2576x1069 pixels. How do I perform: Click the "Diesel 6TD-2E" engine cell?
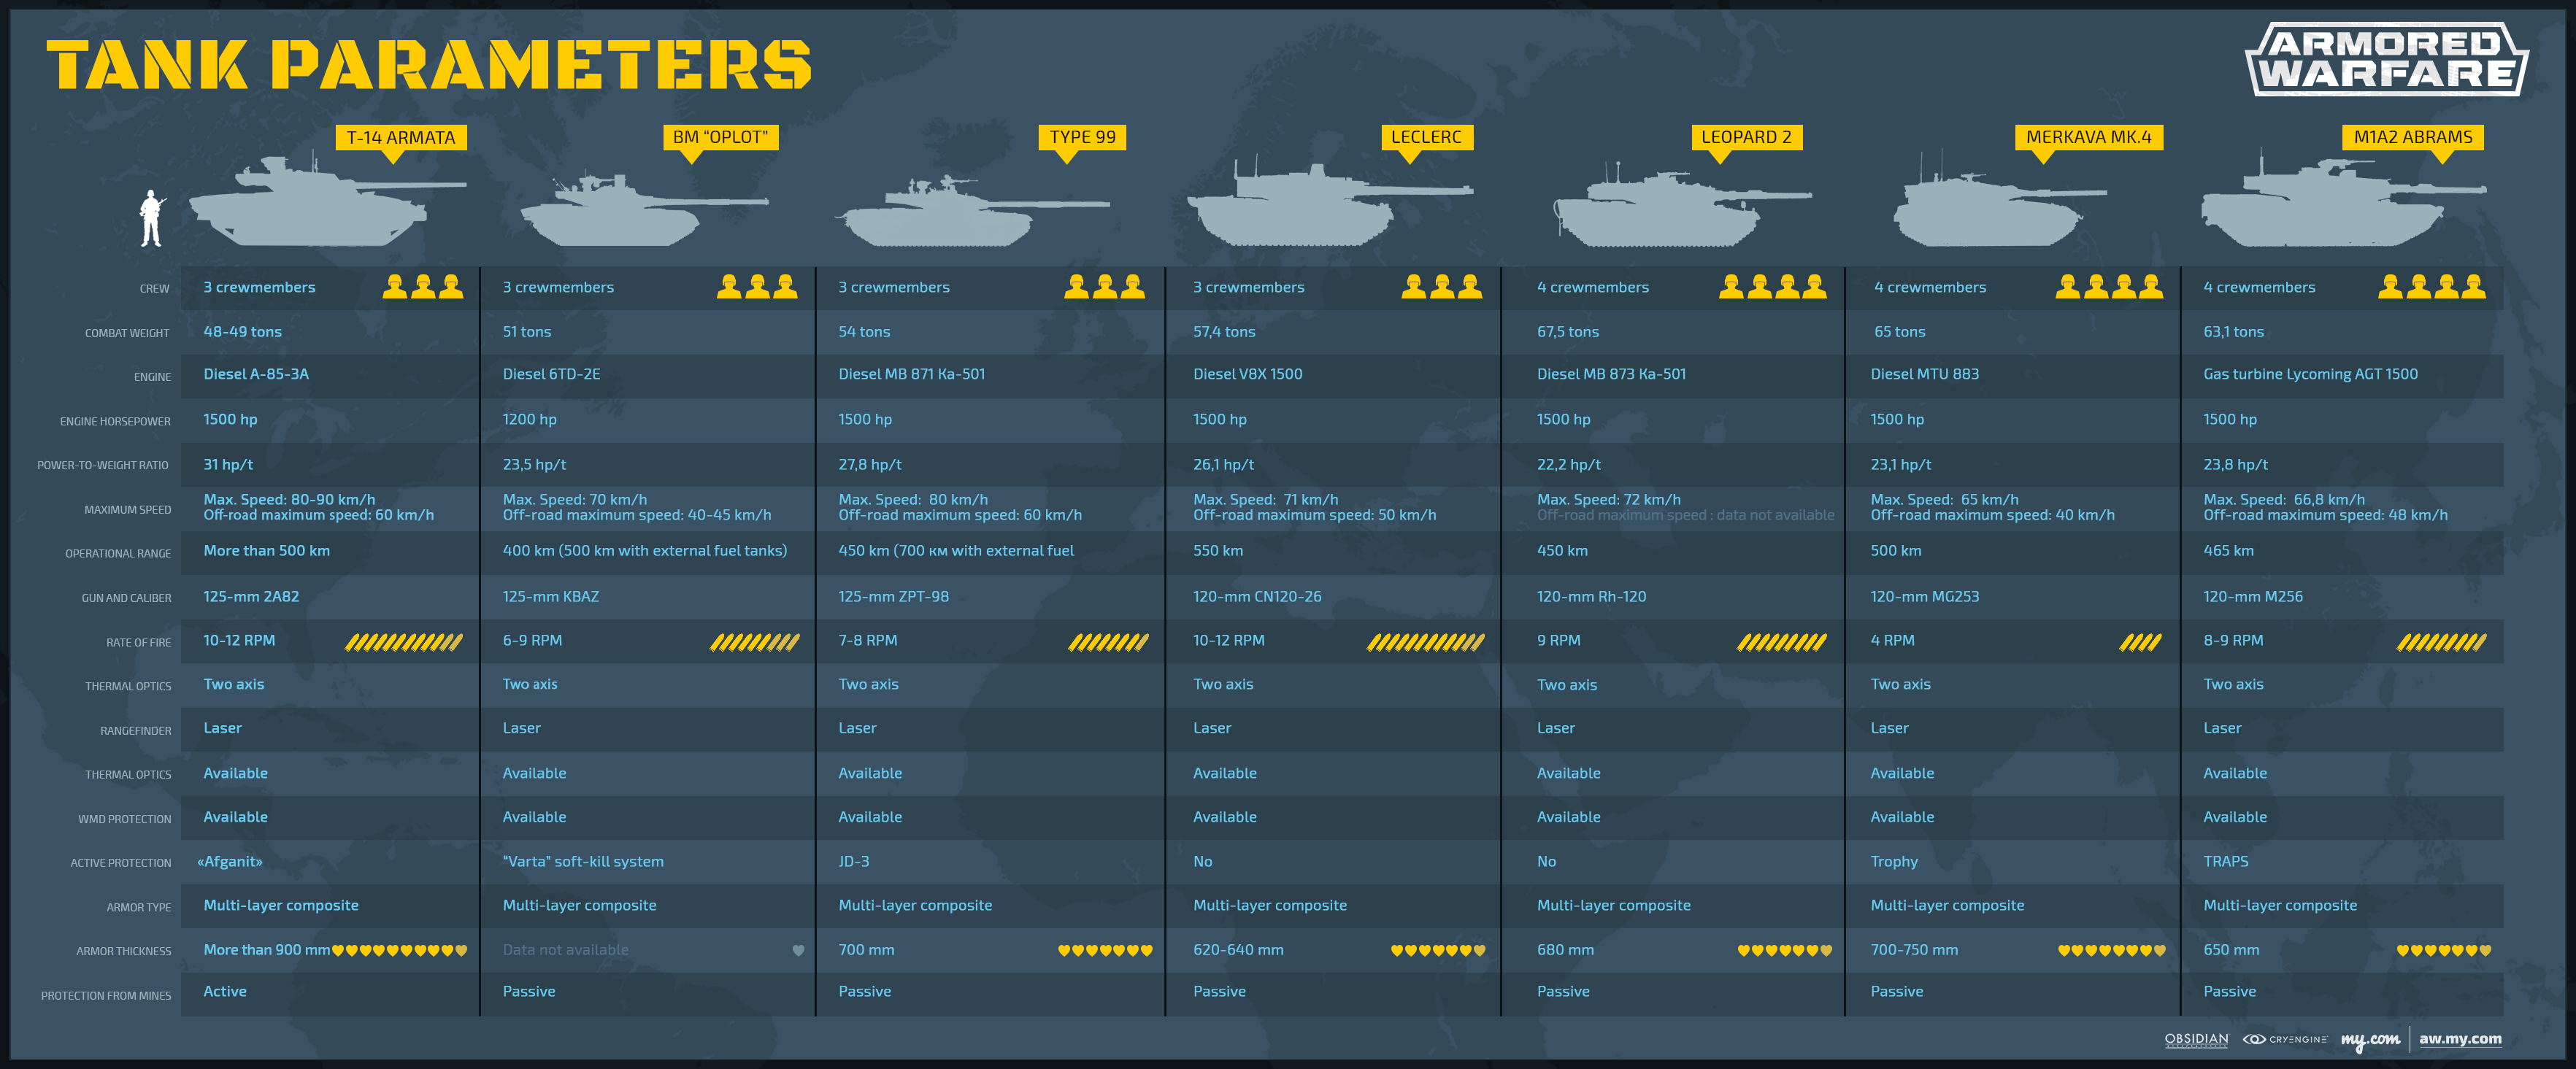coord(552,374)
